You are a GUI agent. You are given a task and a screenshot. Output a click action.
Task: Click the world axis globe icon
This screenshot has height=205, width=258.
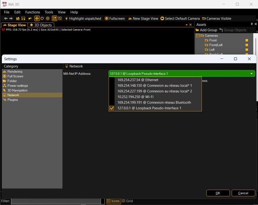click(x=60, y=18)
